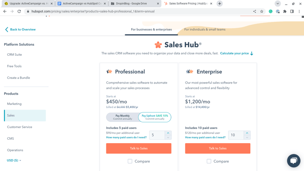Close the Upgrade: ActiveCampaign tab
Image resolution: width=304 pixels, height=171 pixels.
pos(52,3)
